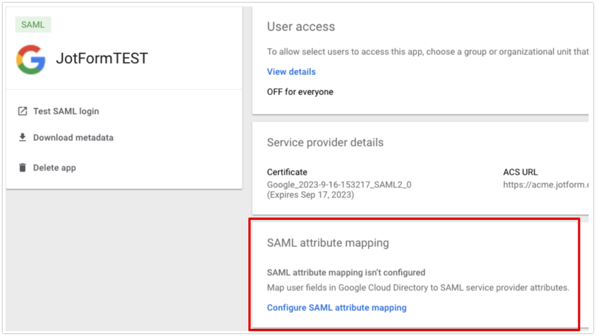Expand the SAML attribute mapping heading

click(x=328, y=243)
